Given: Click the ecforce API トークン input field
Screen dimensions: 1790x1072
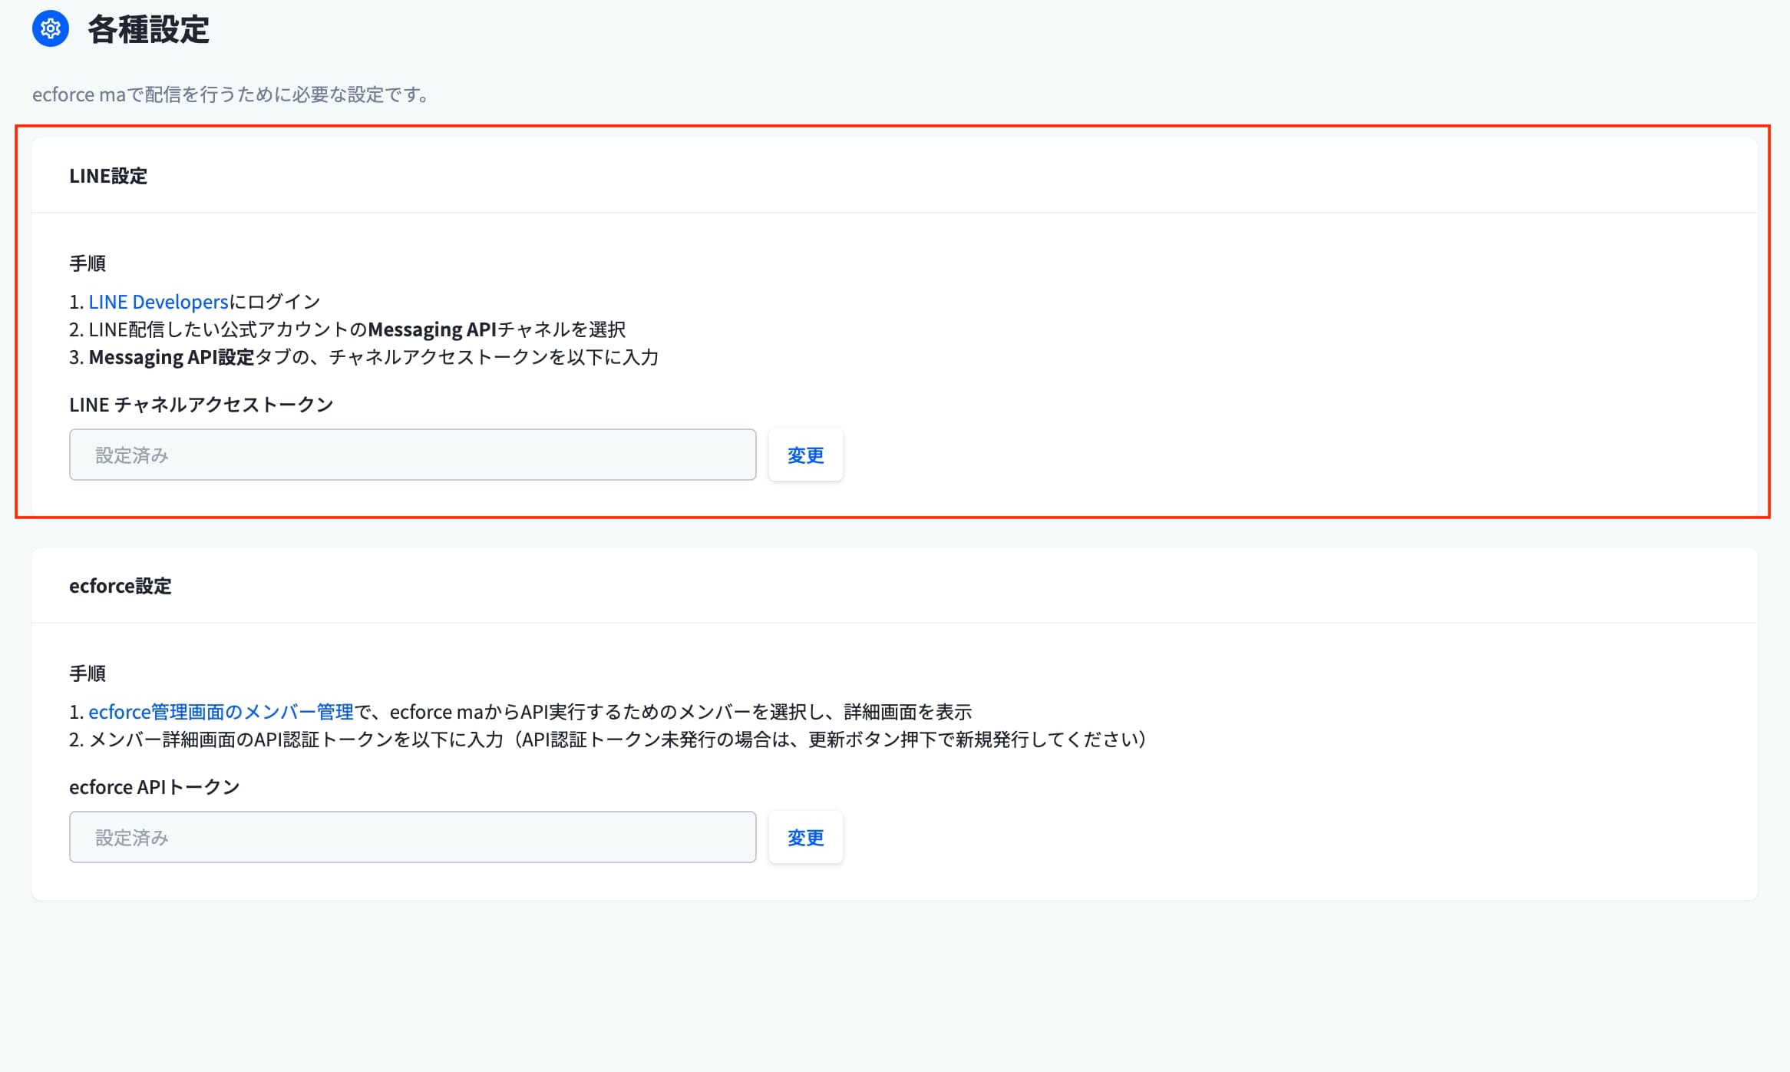Looking at the screenshot, I should click(412, 837).
